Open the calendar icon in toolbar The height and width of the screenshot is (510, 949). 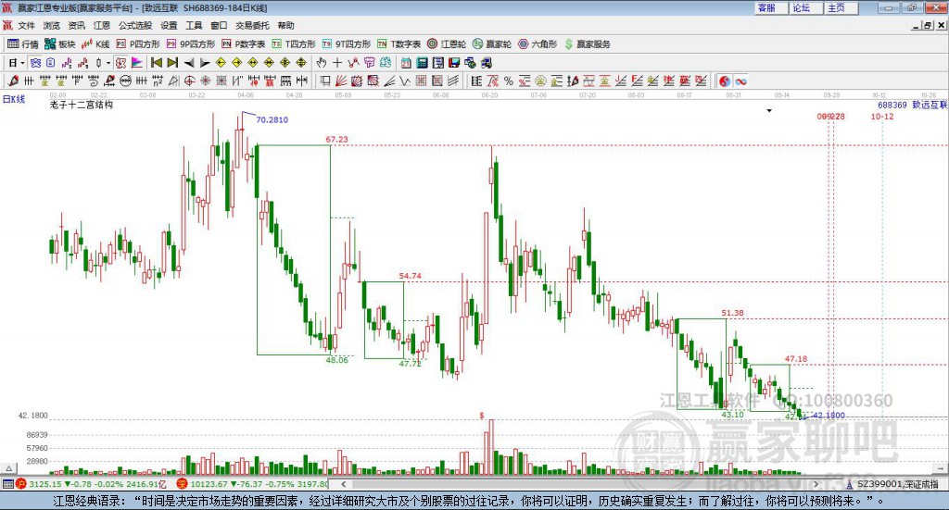pyautogui.click(x=406, y=63)
